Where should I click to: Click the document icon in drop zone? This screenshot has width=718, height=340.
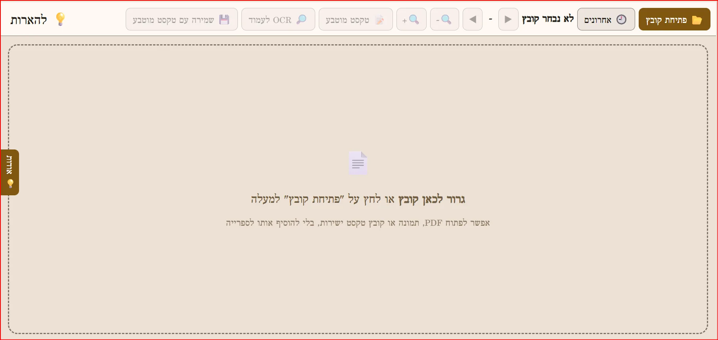(358, 163)
